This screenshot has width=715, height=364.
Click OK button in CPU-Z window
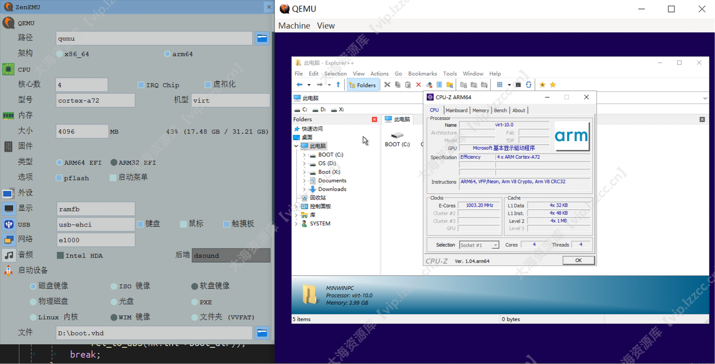click(x=579, y=260)
